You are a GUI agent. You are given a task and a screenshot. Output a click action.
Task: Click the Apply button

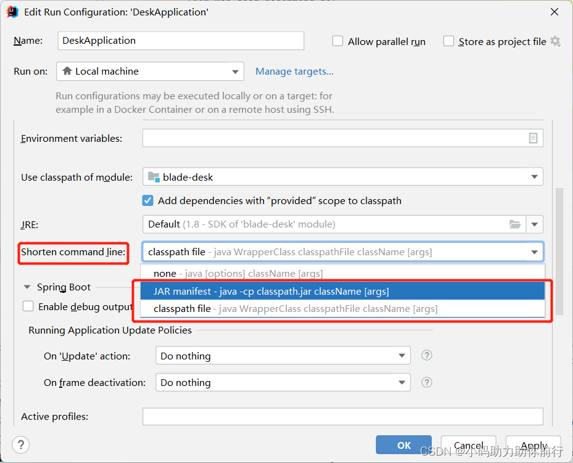tap(534, 445)
